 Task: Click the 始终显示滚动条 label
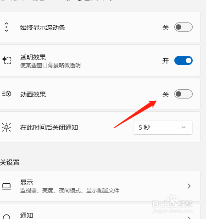pyautogui.click(x=43, y=27)
